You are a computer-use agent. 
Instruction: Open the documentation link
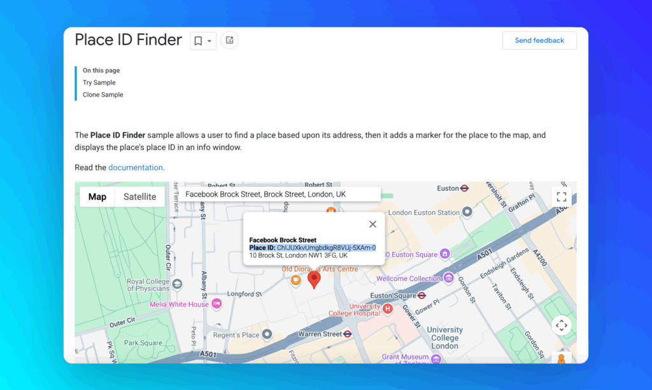point(136,167)
